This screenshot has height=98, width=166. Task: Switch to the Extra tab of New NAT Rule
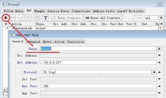[47, 42]
